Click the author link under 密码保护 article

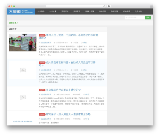(x=46, y=119)
